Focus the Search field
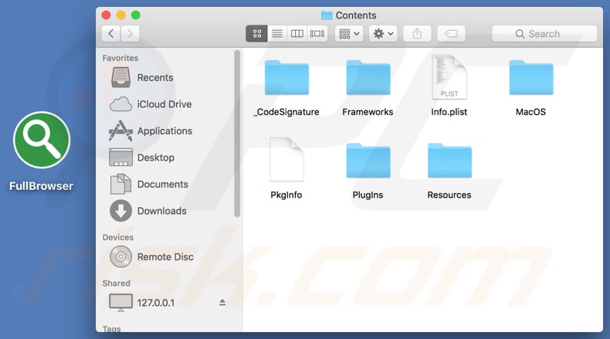The image size is (610, 339). [544, 34]
